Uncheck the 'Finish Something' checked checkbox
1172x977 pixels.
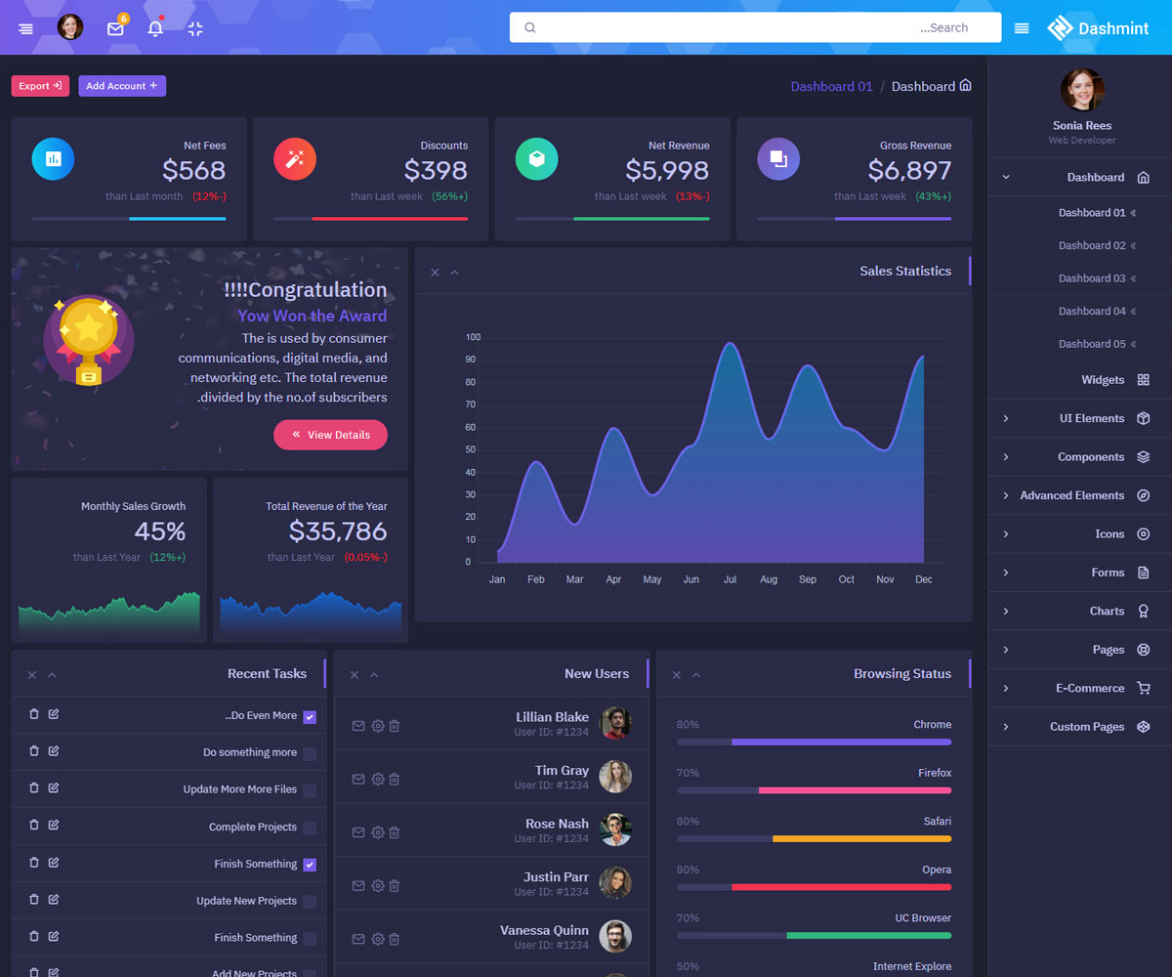click(x=310, y=865)
